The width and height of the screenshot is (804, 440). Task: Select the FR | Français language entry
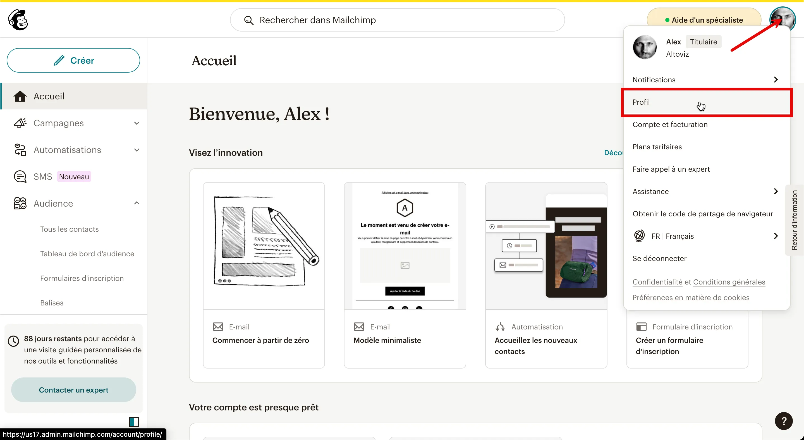(707, 236)
